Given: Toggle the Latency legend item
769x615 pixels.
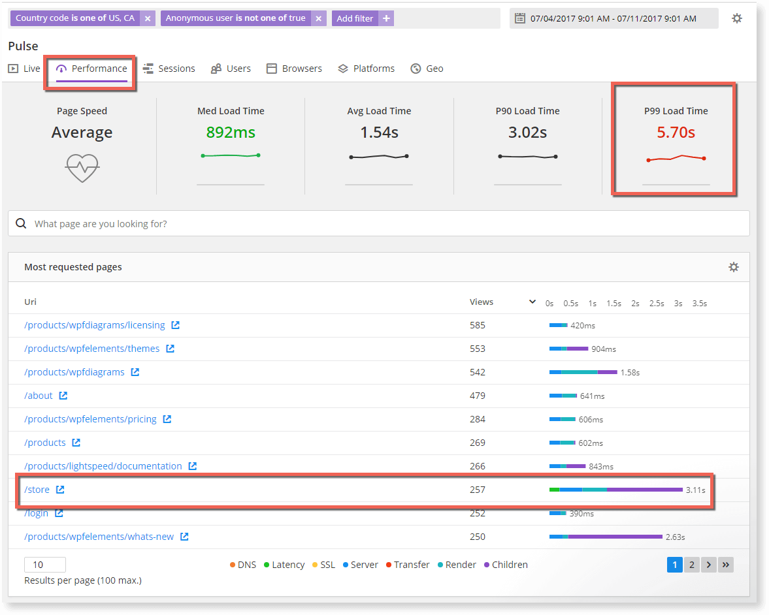Looking at the screenshot, I should click(284, 564).
